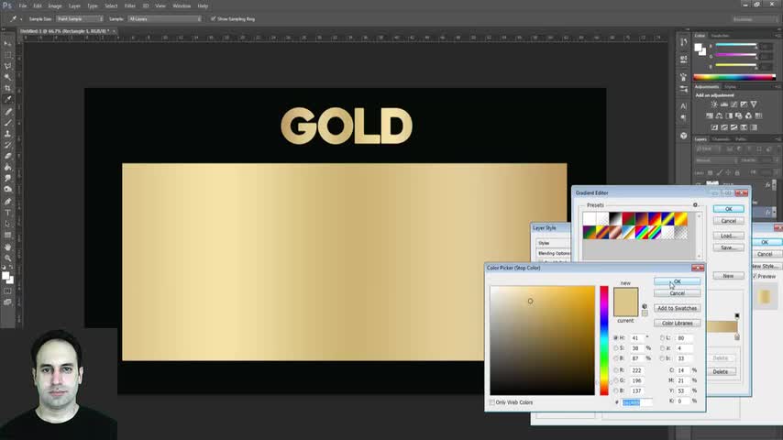Select the Eraser tool
The width and height of the screenshot is (783, 440).
[x=7, y=156]
